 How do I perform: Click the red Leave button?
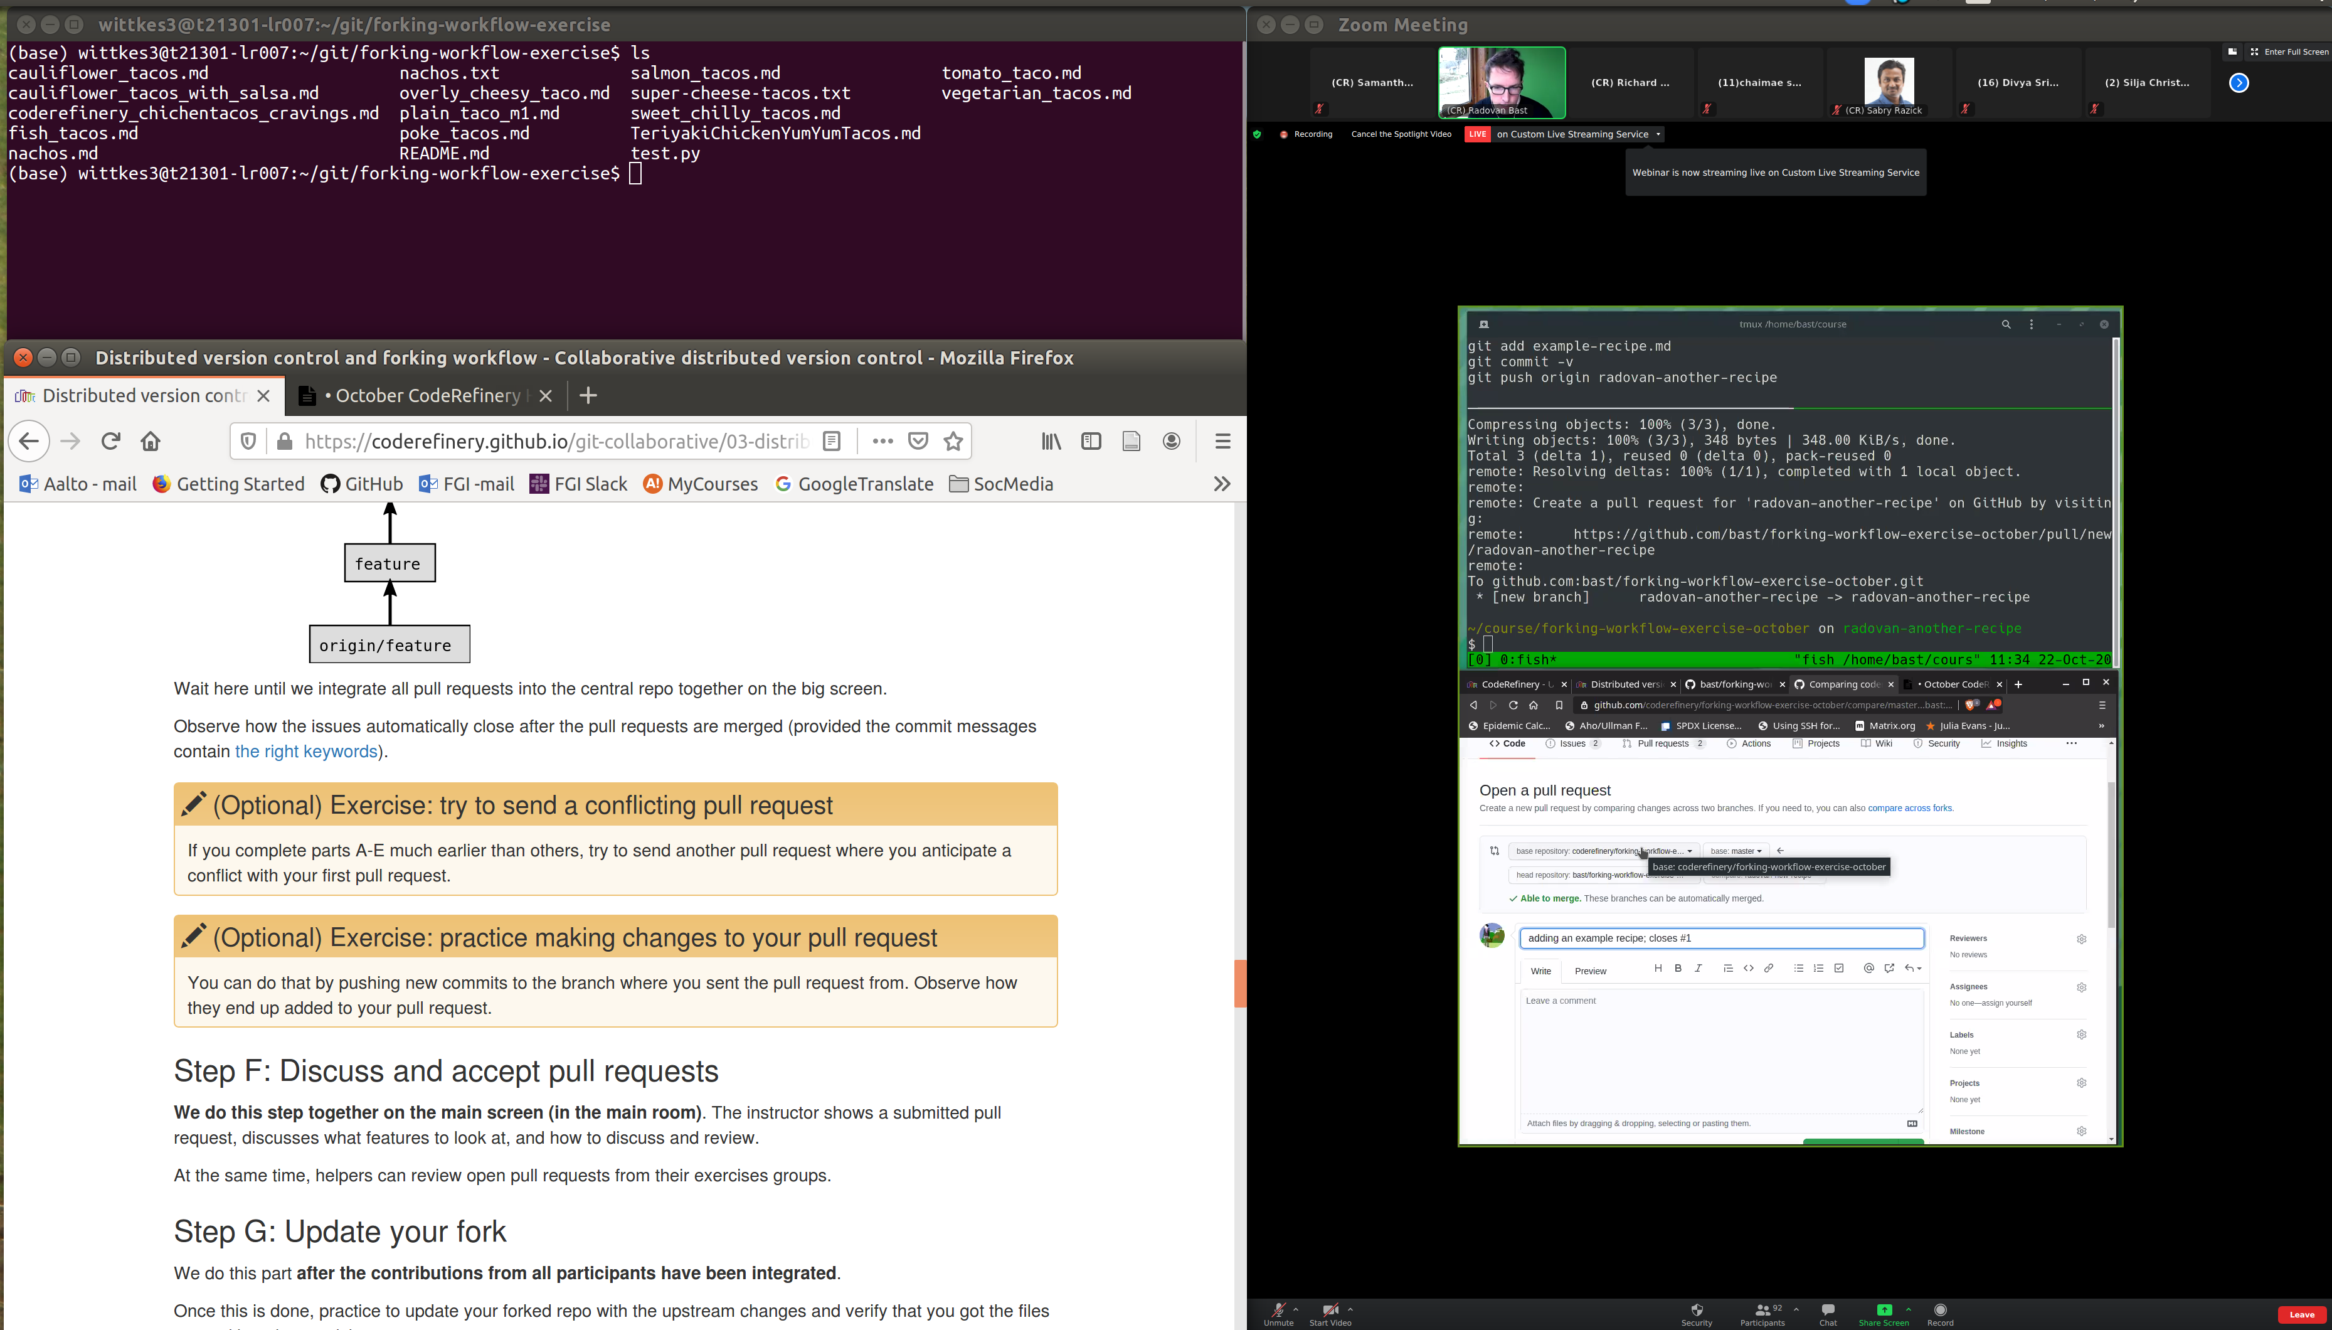2302,1314
